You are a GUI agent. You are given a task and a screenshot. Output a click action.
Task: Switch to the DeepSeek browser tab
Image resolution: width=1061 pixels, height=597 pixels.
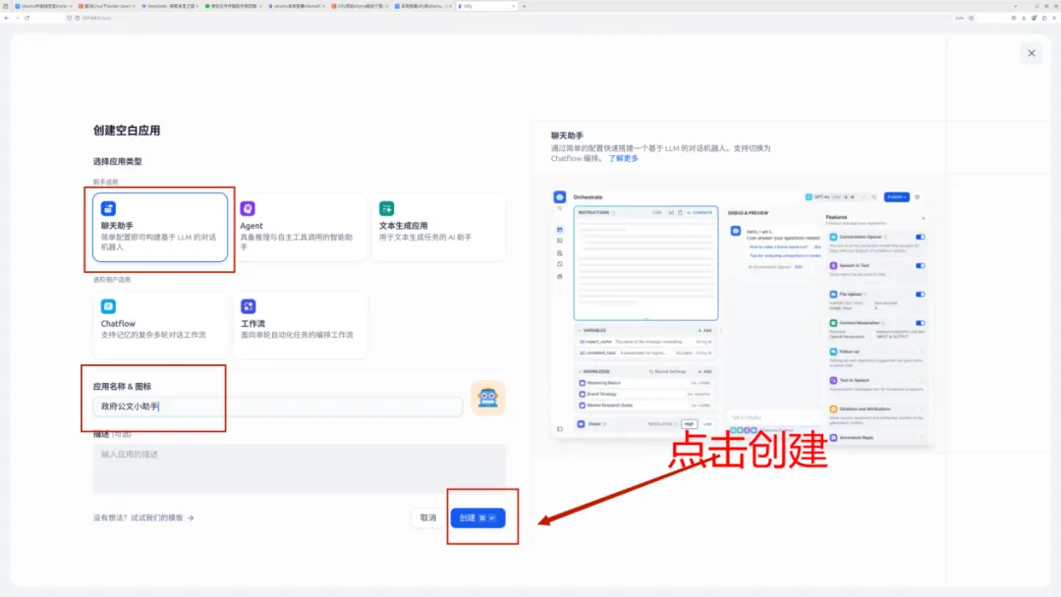pyautogui.click(x=169, y=6)
